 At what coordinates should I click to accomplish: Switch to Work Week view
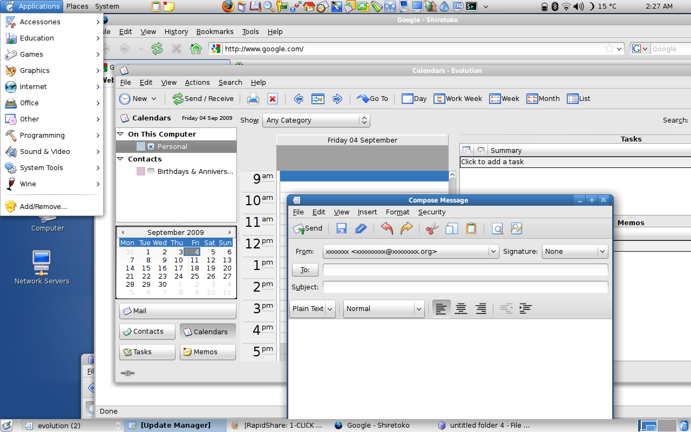point(458,99)
